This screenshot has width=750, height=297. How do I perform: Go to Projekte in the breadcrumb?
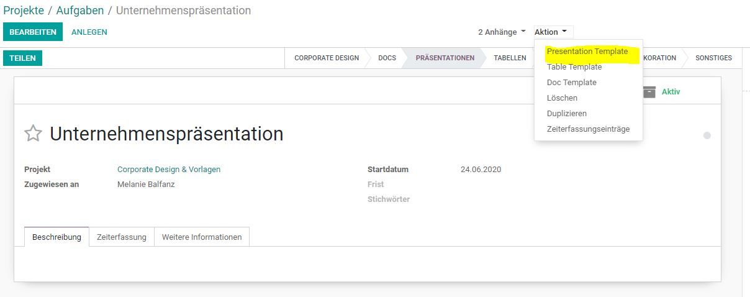(24, 11)
